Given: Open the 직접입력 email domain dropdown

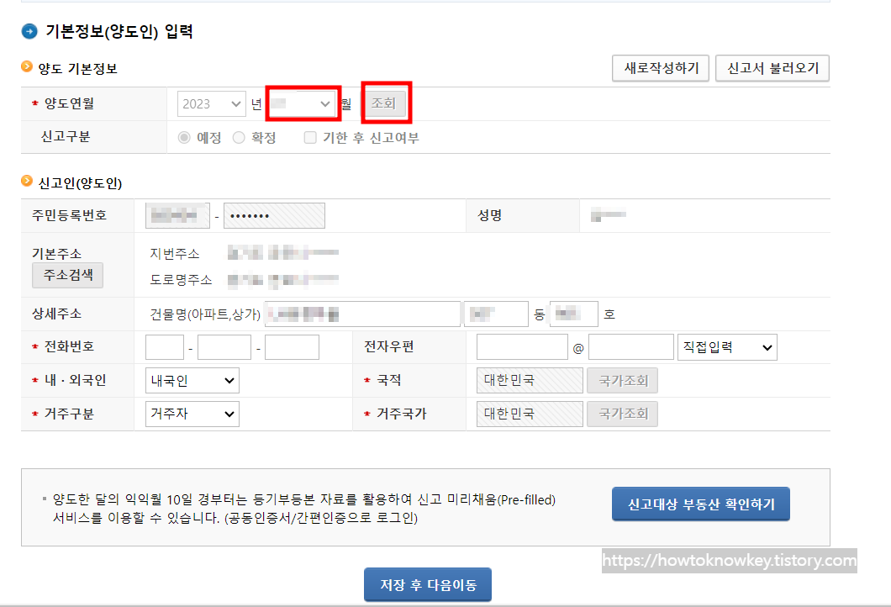Looking at the screenshot, I should (x=726, y=346).
